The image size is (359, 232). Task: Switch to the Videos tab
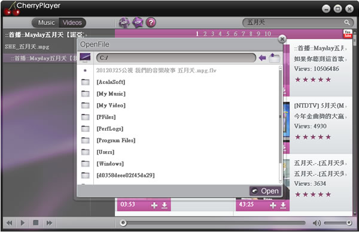(72, 23)
